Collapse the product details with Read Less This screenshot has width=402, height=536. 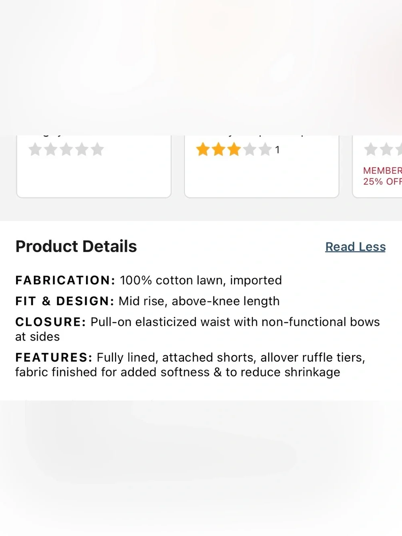tap(355, 246)
